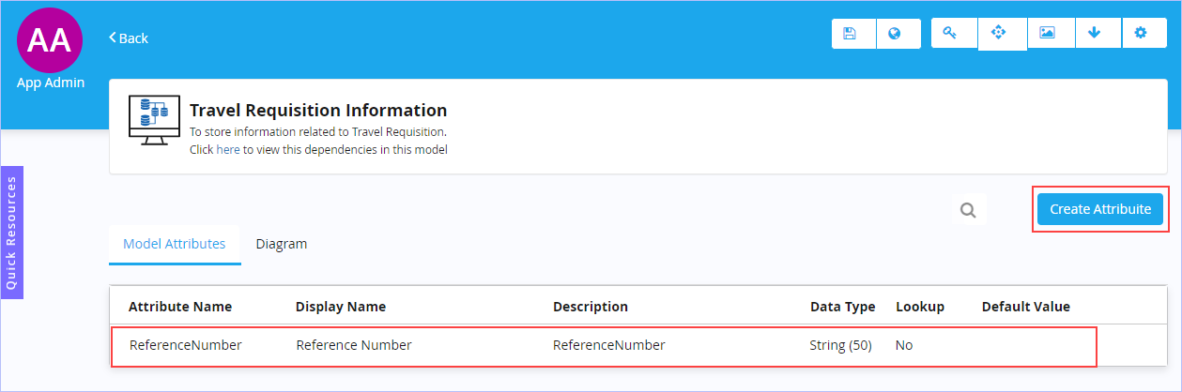1182x392 pixels.
Task: Open the key permissions icon
Action: coord(949,33)
